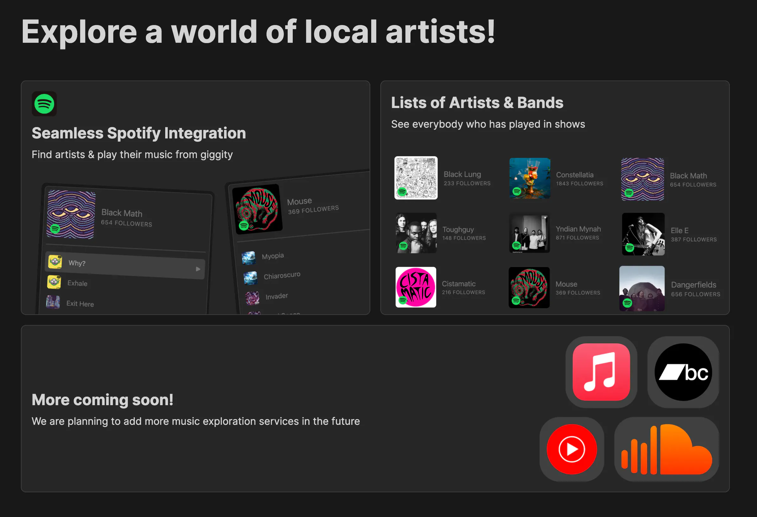Click the Dangerfields artist name

[693, 284]
